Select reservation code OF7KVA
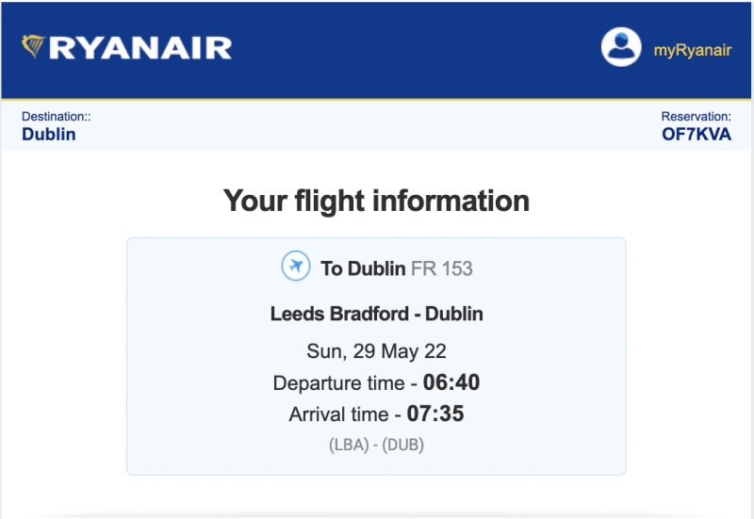 pyautogui.click(x=697, y=135)
